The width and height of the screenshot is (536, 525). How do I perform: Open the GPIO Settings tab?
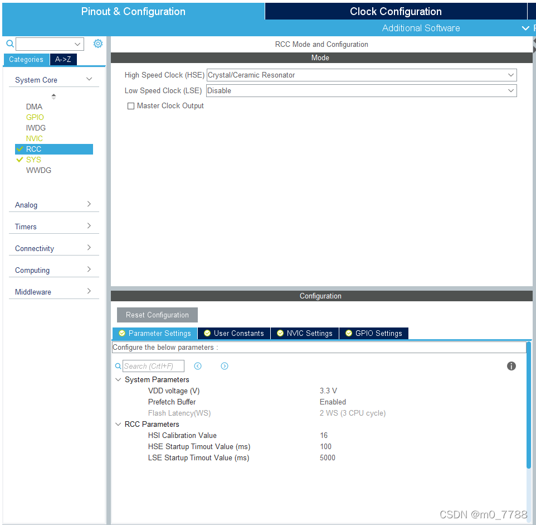pyautogui.click(x=374, y=333)
